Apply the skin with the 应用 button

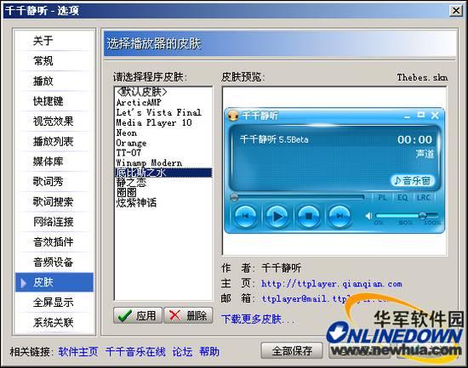(x=138, y=315)
